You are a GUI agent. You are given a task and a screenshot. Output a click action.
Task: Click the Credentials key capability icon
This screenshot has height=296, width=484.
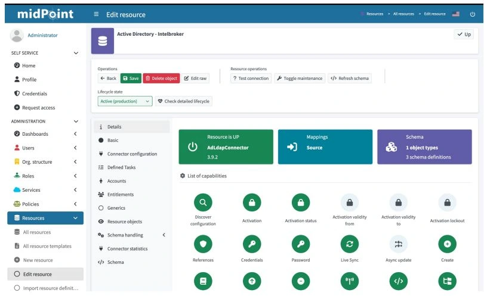pos(252,244)
